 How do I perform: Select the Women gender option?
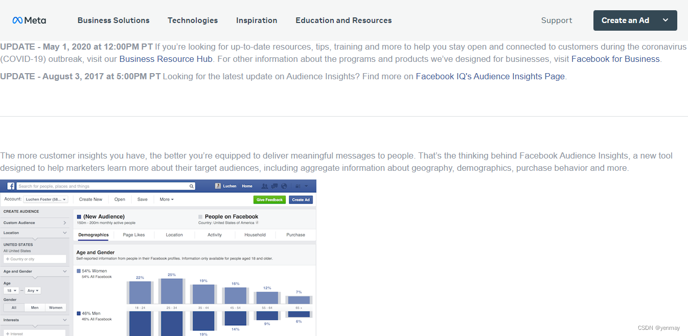point(56,307)
